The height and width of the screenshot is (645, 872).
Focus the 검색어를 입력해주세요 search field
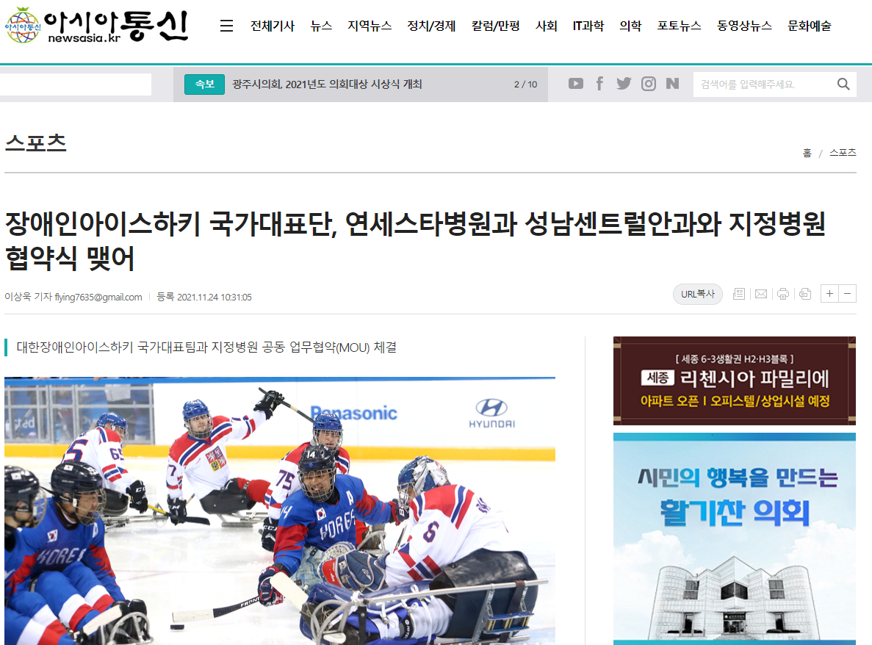(x=760, y=84)
